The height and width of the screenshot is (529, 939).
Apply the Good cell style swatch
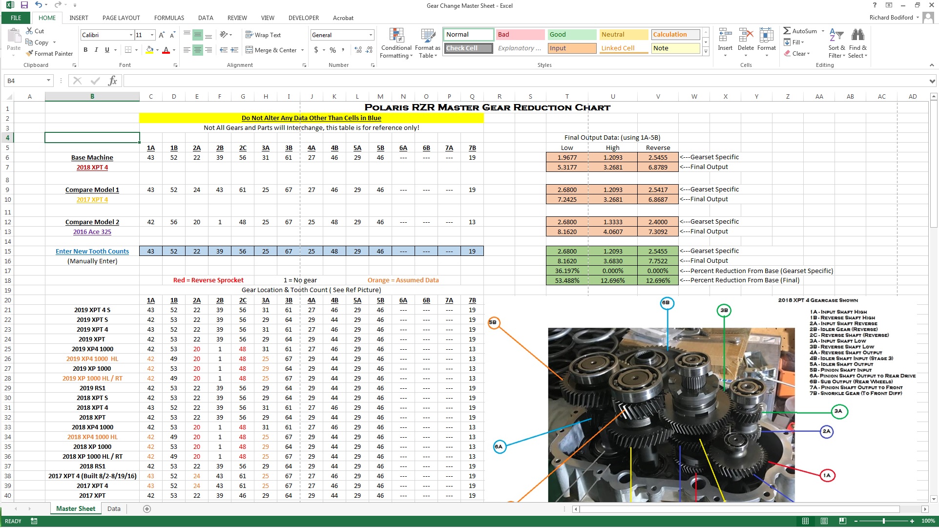[571, 34]
